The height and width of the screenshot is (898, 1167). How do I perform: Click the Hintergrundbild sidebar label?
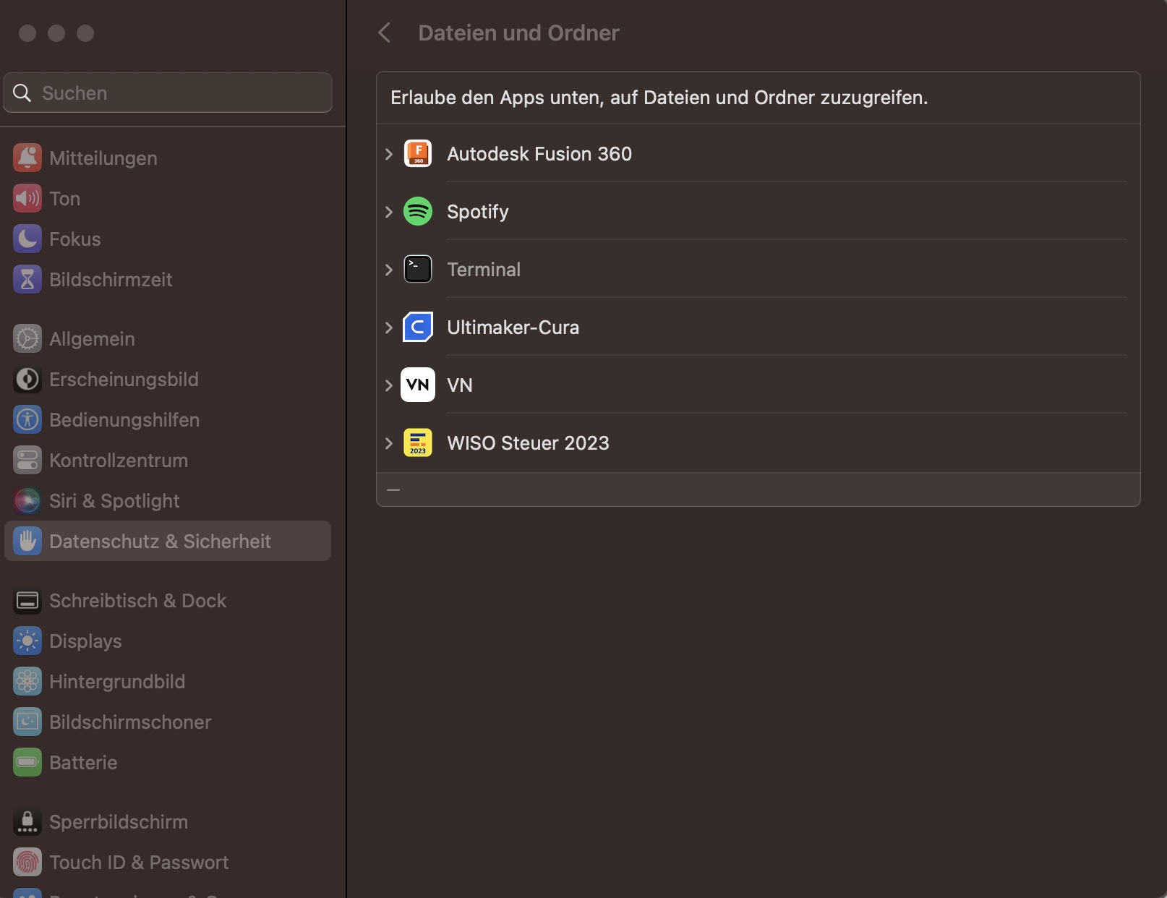117,682
